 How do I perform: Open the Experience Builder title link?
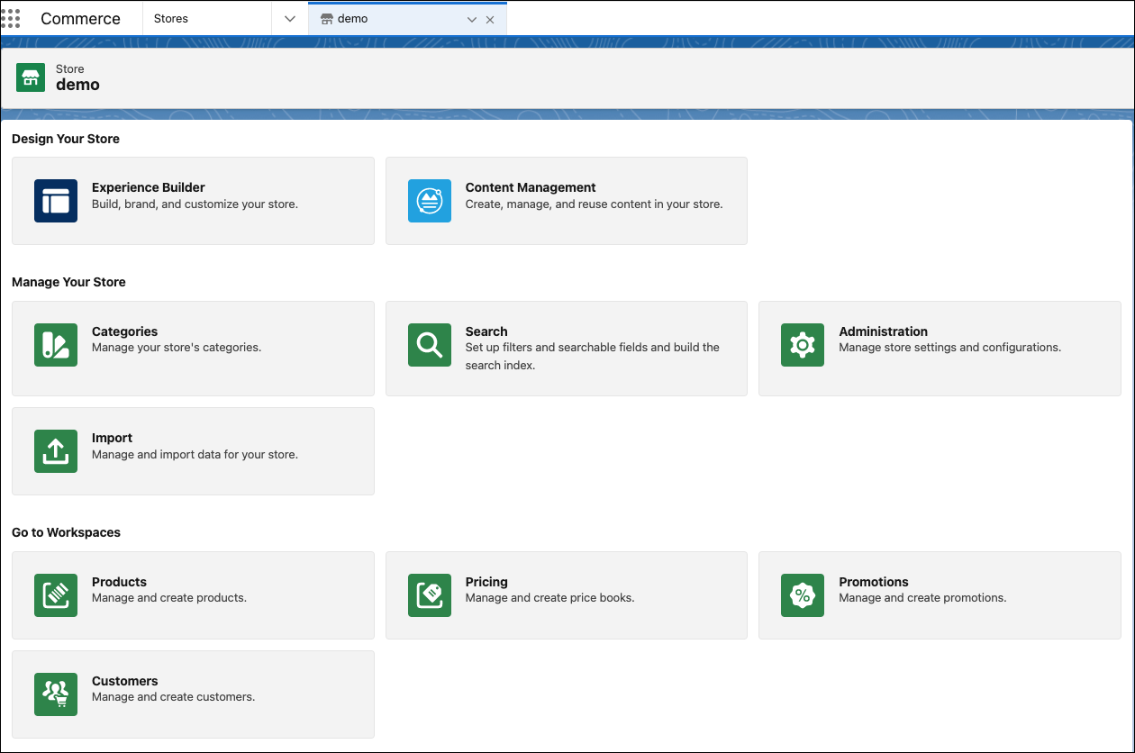[149, 187]
